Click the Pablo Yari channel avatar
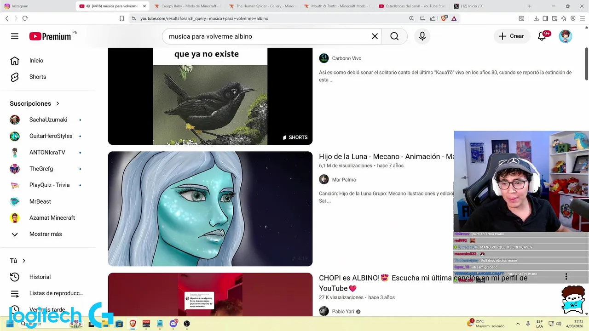Viewport: 589px width, 331px height. 324,311
